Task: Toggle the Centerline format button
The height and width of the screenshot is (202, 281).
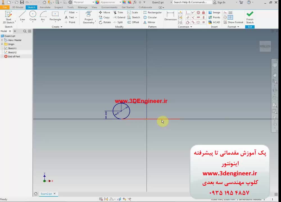Action: (x=225, y=17)
